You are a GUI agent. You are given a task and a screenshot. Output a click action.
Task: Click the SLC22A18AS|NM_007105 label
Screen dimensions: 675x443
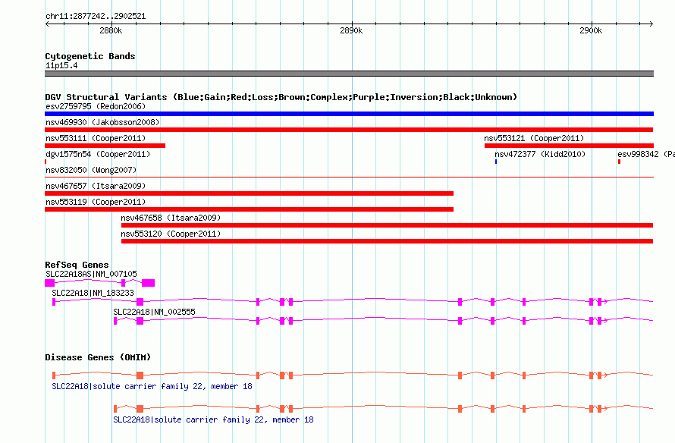tap(91, 274)
